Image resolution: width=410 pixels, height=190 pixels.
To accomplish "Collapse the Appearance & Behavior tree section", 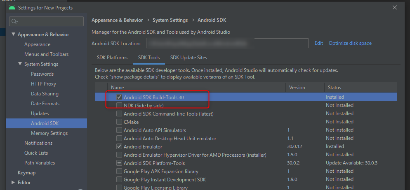I will pyautogui.click(x=14, y=35).
